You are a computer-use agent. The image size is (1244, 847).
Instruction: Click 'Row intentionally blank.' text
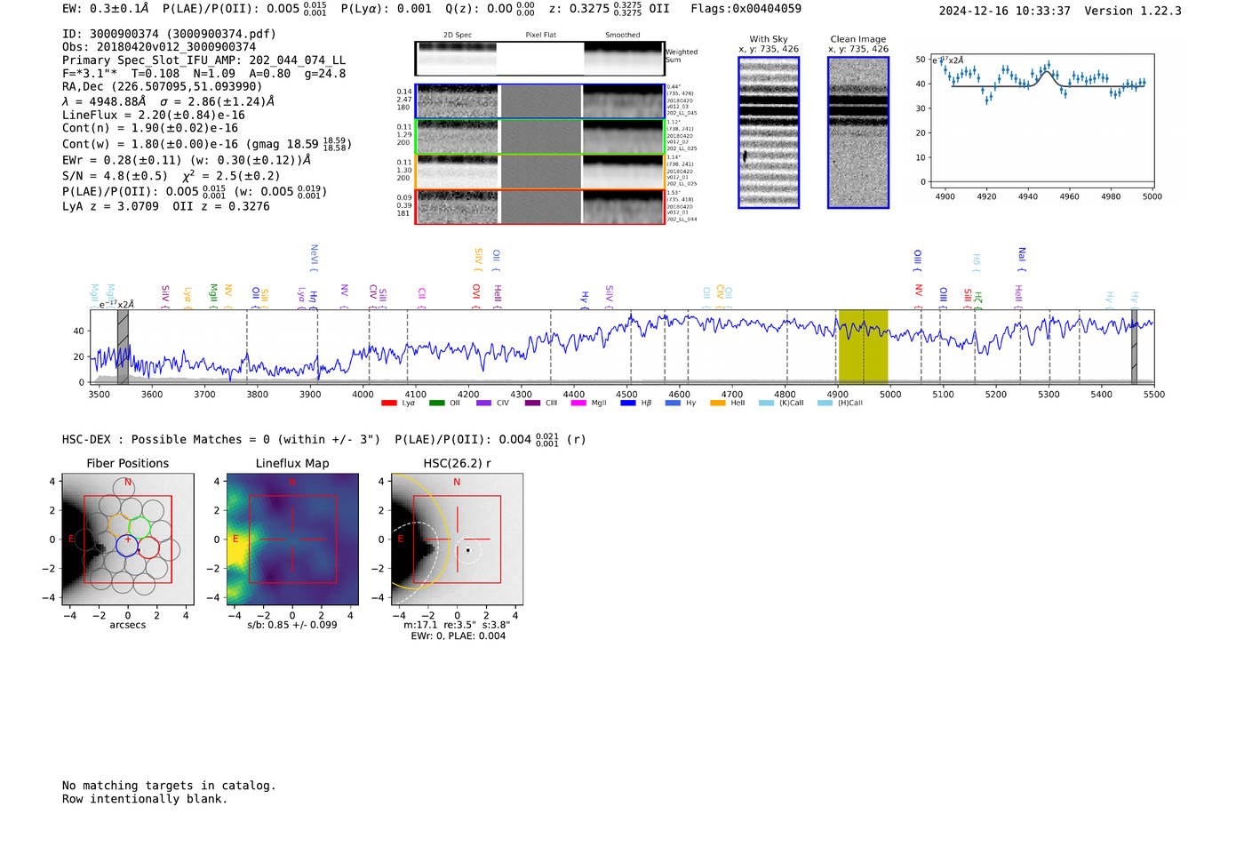(145, 799)
